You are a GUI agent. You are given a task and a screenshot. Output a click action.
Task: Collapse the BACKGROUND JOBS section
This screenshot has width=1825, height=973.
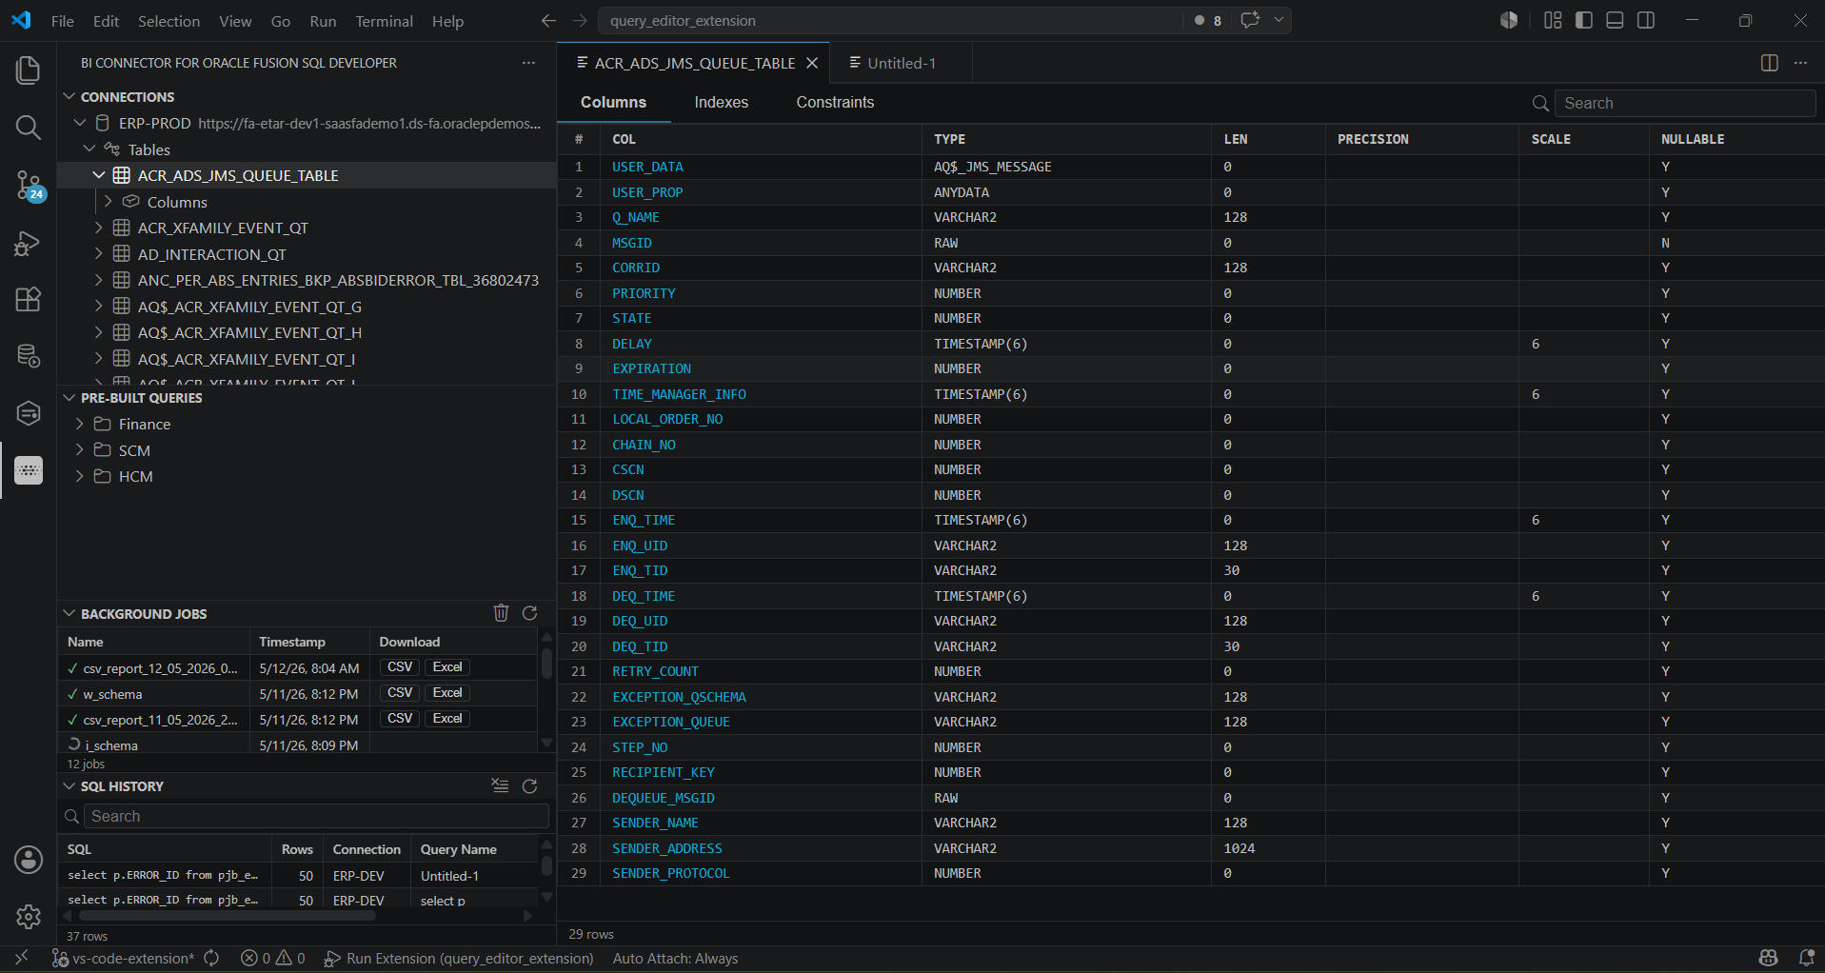69,614
